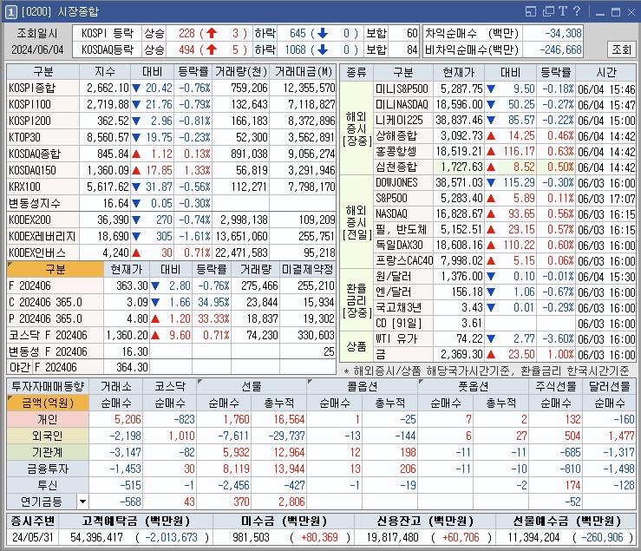The height and width of the screenshot is (551, 641).
Task: Select the 금 commodity row
Action: (x=505, y=354)
